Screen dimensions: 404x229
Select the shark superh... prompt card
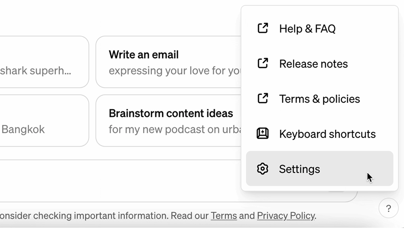[44, 62]
